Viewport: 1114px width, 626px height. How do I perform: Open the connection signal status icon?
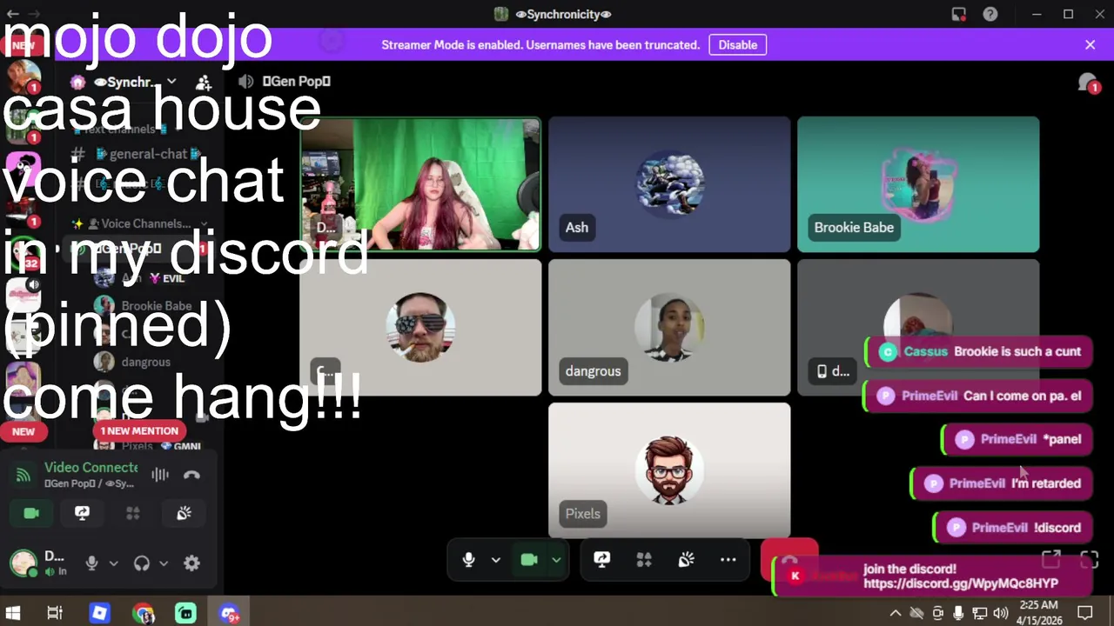(x=23, y=475)
